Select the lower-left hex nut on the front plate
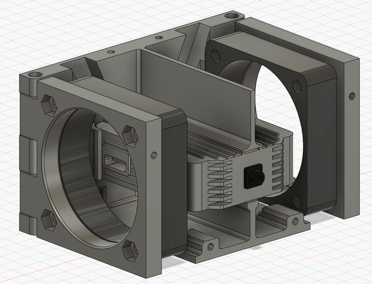This screenshot has height=284, width=372. pos(49,220)
